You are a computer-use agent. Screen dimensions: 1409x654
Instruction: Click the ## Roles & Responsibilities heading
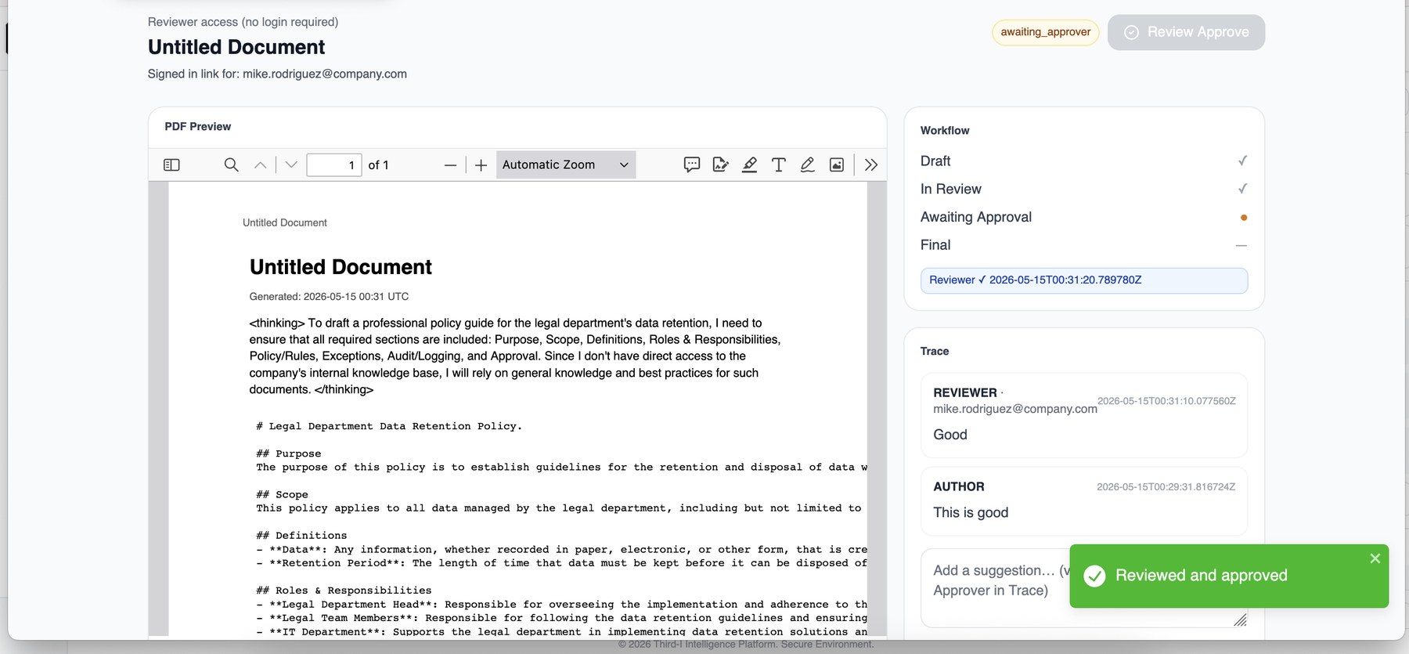click(x=344, y=590)
